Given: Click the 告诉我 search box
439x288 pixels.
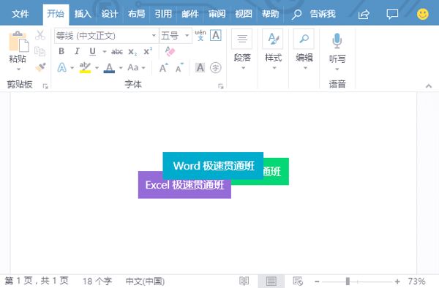Looking at the screenshot, I should [313, 14].
